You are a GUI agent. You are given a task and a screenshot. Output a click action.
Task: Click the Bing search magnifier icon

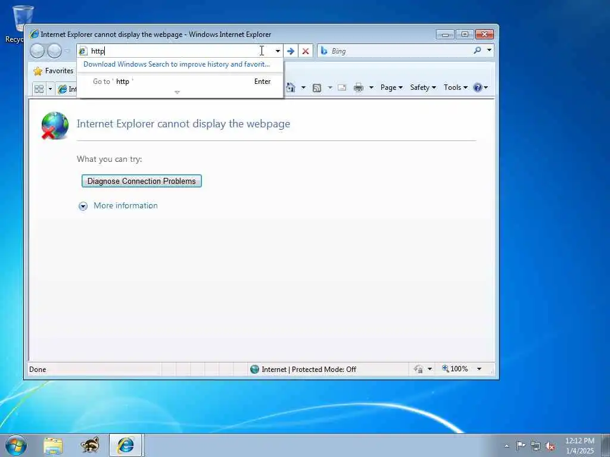tap(477, 50)
